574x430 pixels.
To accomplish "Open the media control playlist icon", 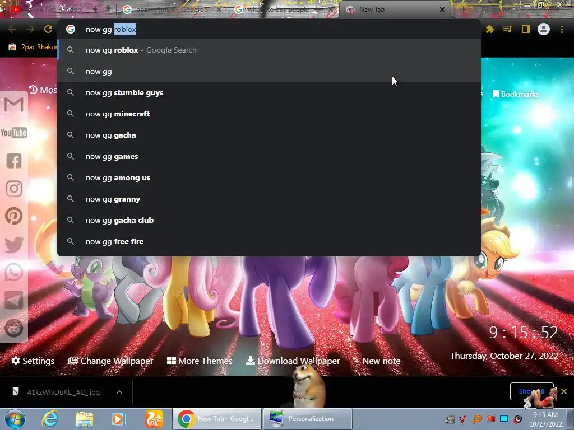I will 507,29.
